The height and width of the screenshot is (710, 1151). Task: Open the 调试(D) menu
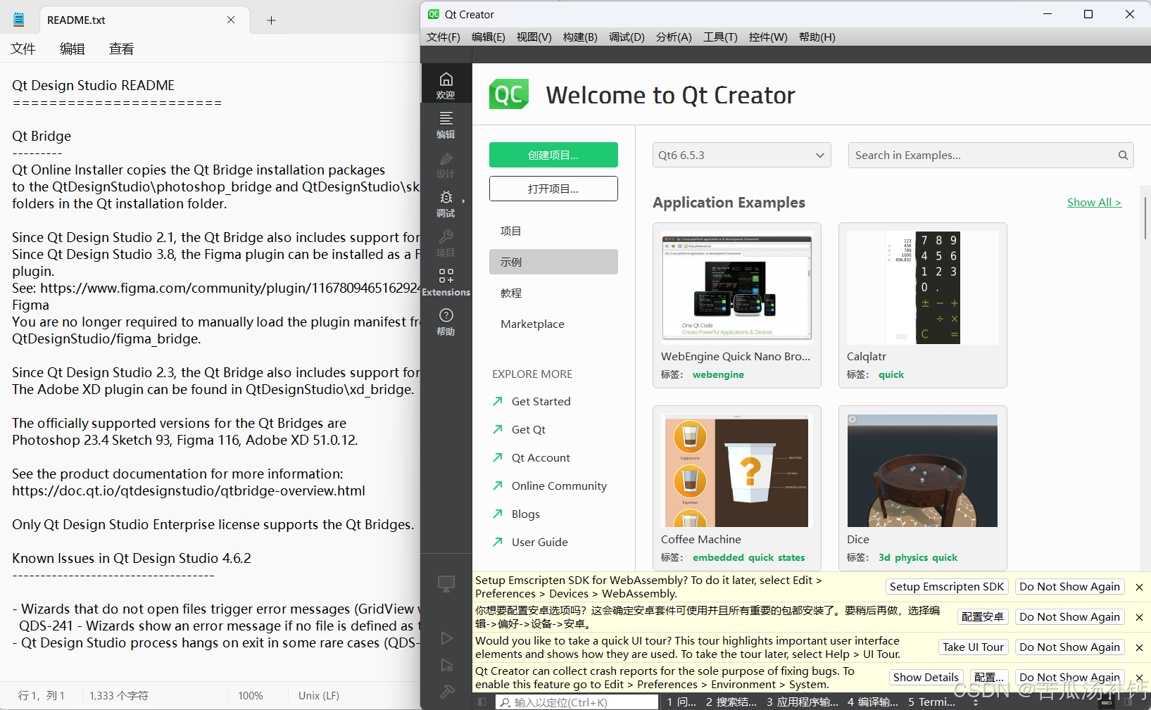click(x=627, y=37)
